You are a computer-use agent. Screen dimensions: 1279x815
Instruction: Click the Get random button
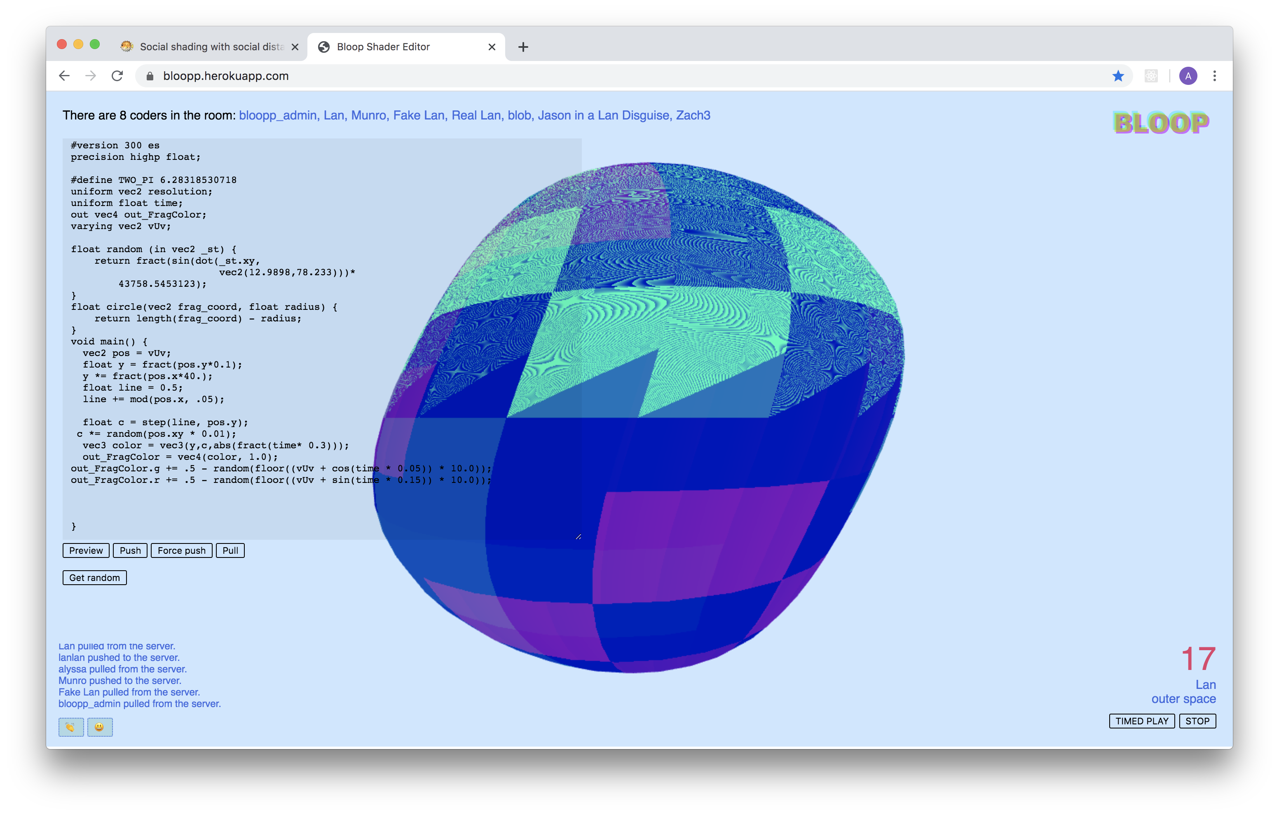click(x=94, y=578)
